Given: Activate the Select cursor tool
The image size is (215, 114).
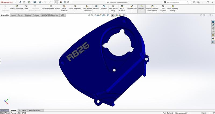Looking at the screenshot, I should coord(56,2).
